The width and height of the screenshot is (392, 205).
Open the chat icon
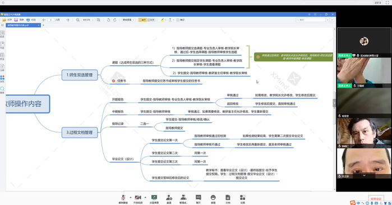(199, 199)
